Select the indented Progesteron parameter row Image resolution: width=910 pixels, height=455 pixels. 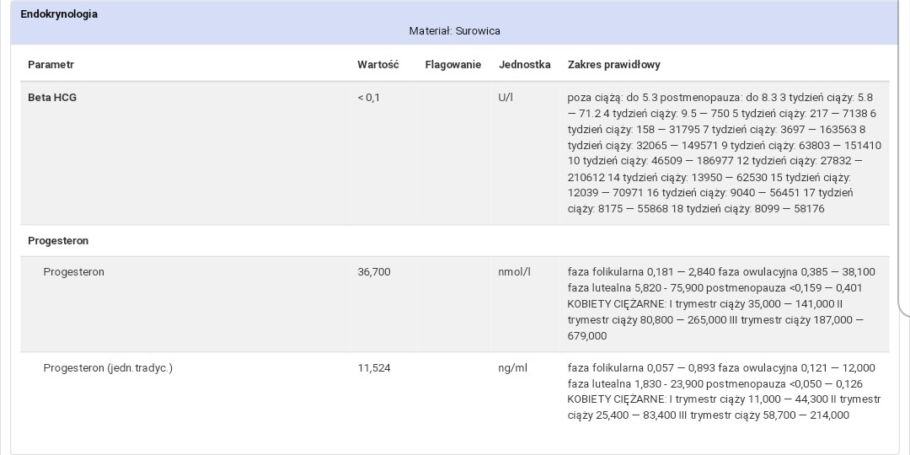(74, 272)
